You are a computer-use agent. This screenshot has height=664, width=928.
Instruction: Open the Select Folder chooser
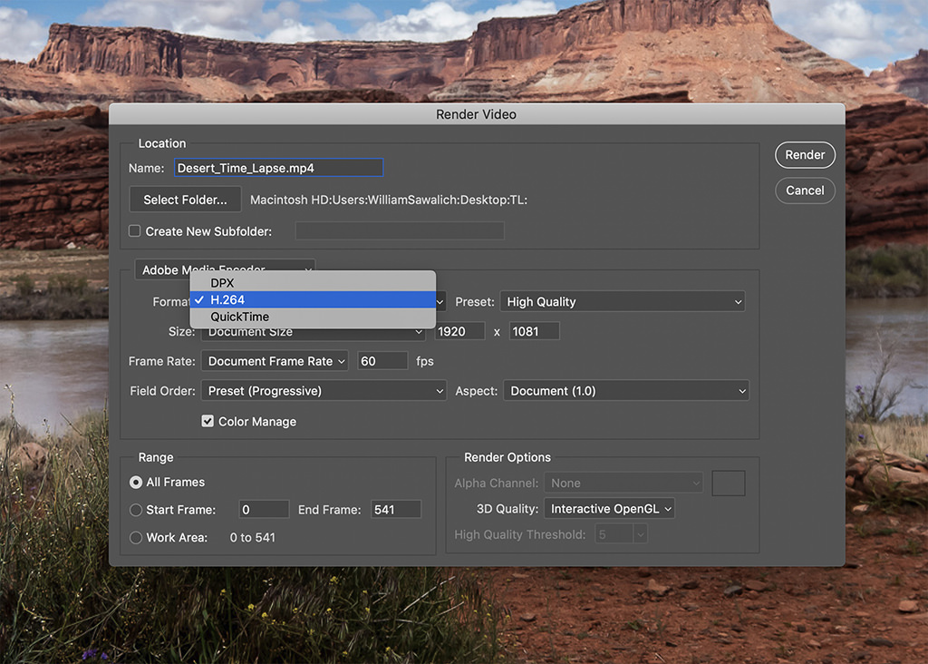[185, 200]
